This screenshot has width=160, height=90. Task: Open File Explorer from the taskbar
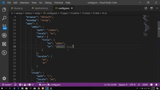(22, 88)
